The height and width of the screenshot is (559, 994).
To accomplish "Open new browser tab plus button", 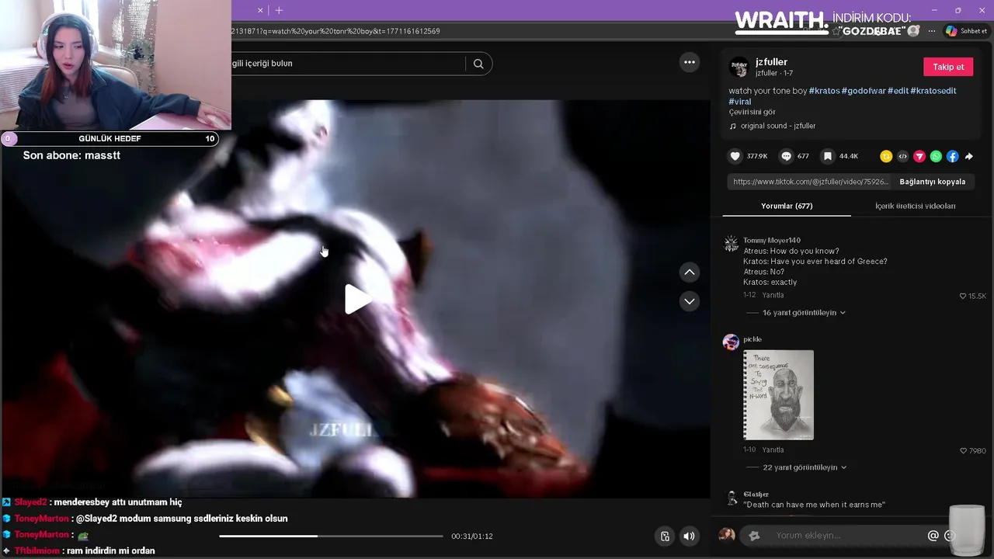I will pos(279,10).
